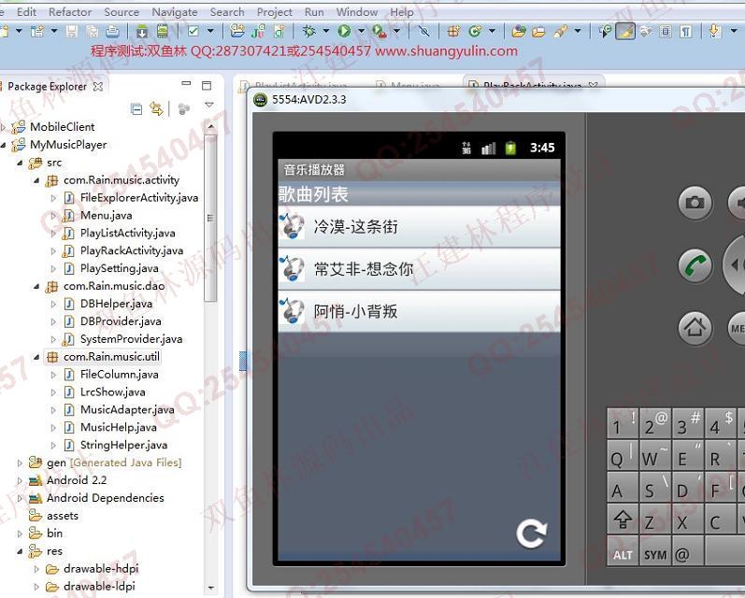Click the green Run icon
Screen dimensions: 745x598
pyautogui.click(x=344, y=32)
